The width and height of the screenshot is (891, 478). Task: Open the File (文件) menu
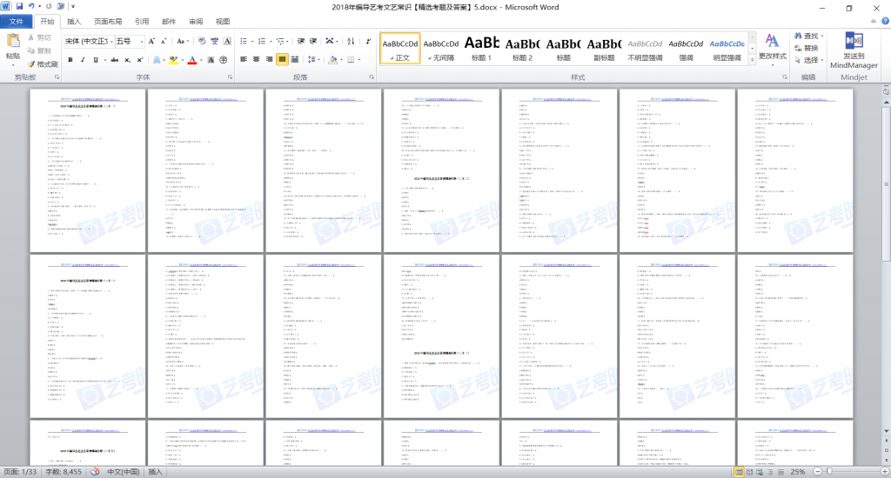point(17,21)
